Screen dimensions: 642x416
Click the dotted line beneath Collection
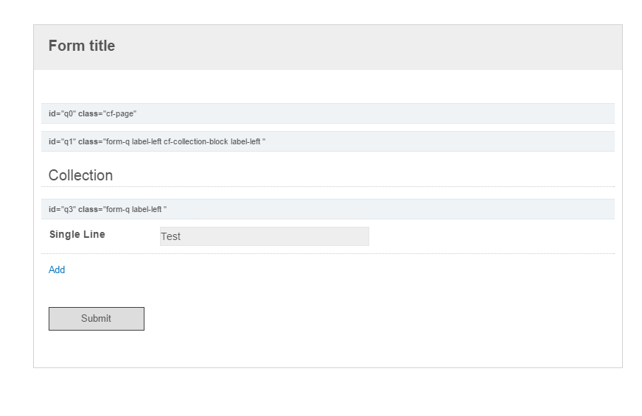point(327,186)
